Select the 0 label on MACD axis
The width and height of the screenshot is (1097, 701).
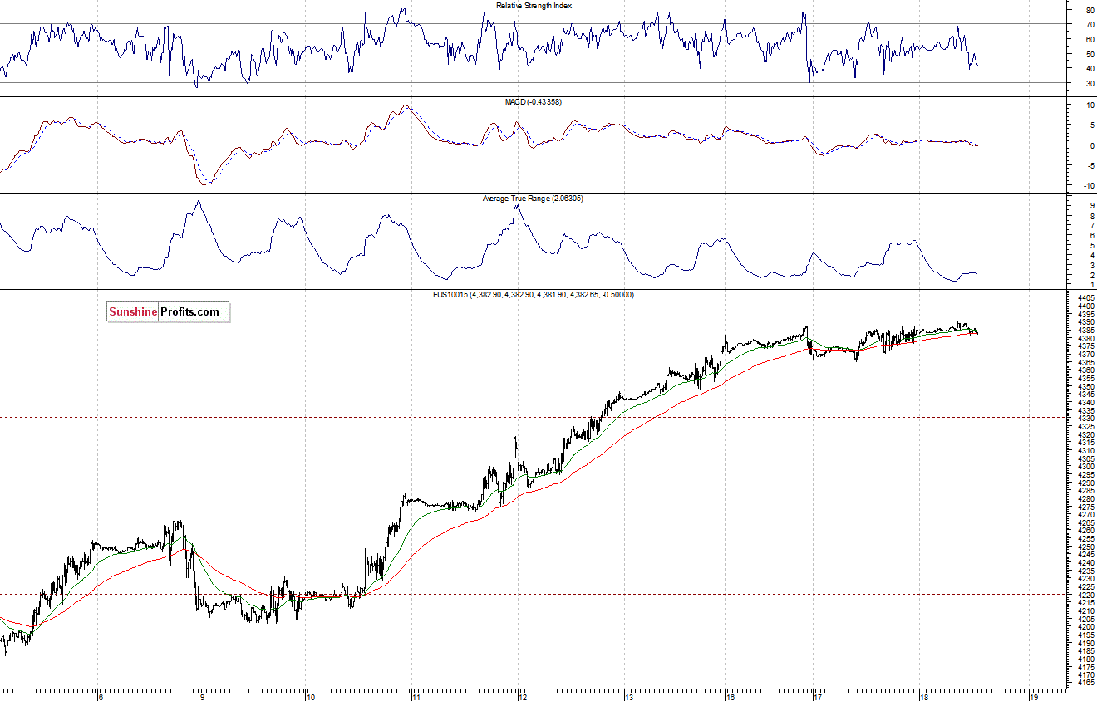(x=1092, y=145)
